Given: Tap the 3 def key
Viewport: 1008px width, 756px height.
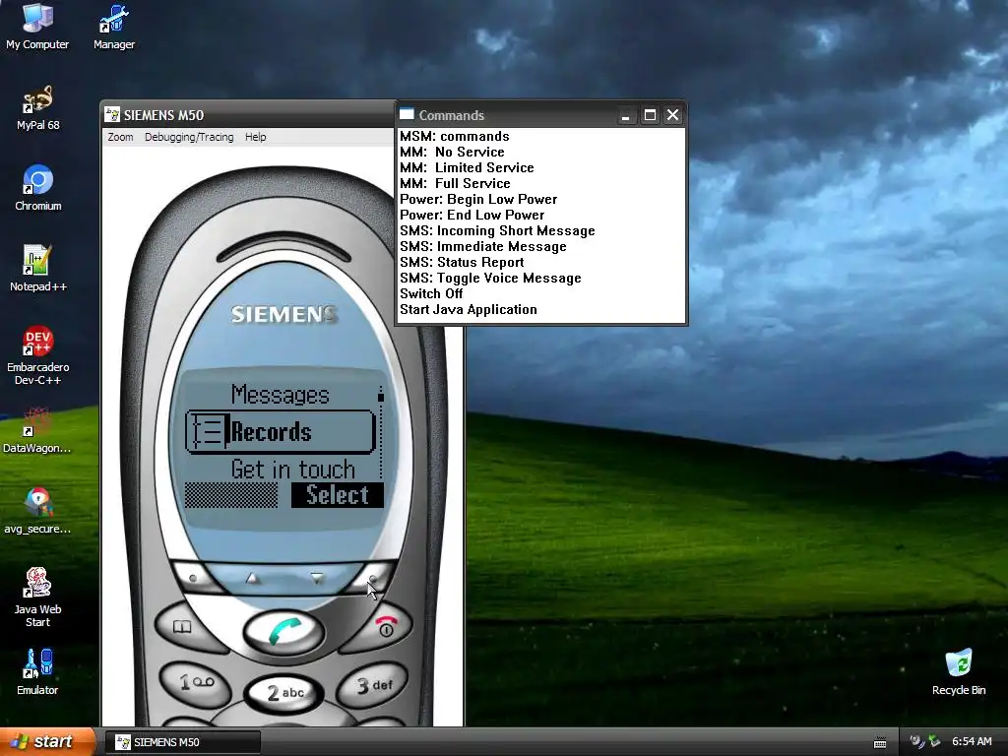Looking at the screenshot, I should [374, 685].
